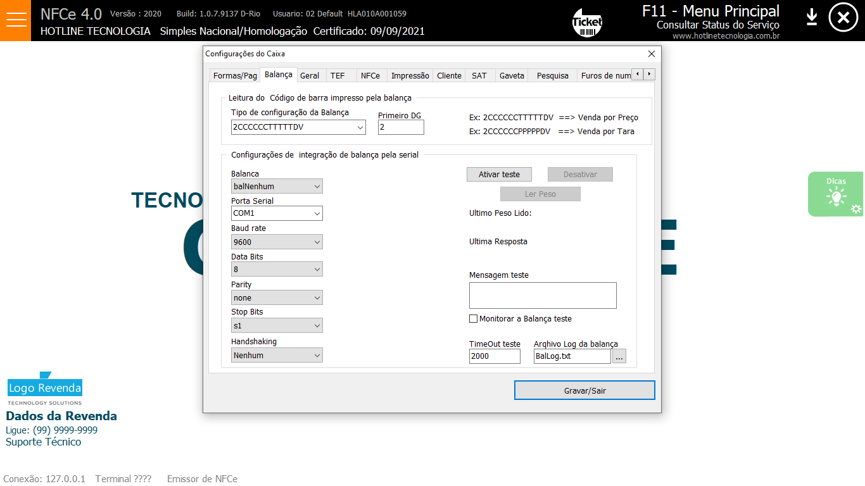Open the Impressão tab

(410, 75)
